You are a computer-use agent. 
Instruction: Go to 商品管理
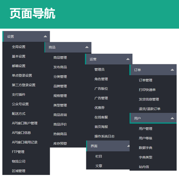[60, 58]
